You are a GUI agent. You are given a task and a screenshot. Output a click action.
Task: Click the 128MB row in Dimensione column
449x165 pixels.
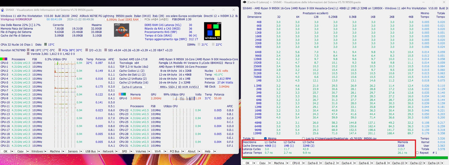click(x=257, y=133)
